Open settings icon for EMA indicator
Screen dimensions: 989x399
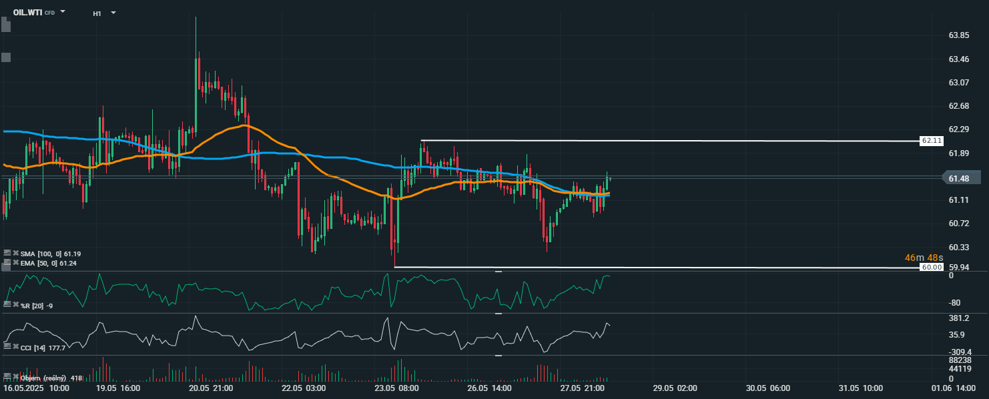tap(7, 262)
